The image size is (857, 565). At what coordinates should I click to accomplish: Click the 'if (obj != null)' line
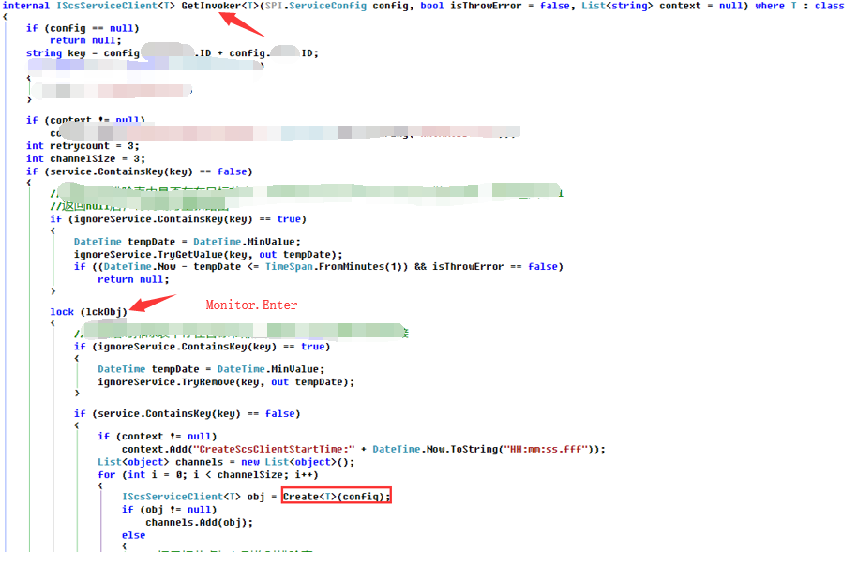(x=170, y=510)
